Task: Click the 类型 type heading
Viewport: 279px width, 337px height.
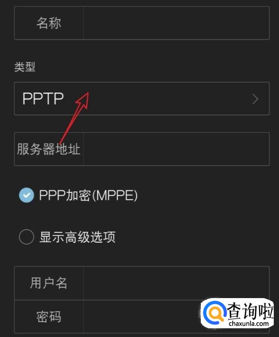Action: [x=25, y=67]
